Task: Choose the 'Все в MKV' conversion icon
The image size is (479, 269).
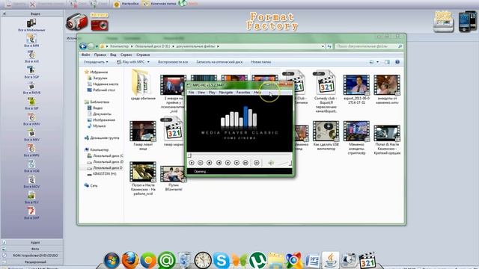Action: [x=31, y=133]
